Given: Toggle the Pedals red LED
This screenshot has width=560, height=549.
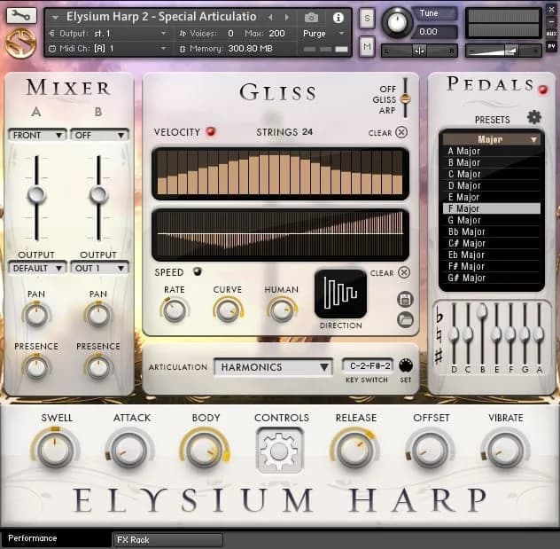Looking at the screenshot, I should [x=543, y=90].
